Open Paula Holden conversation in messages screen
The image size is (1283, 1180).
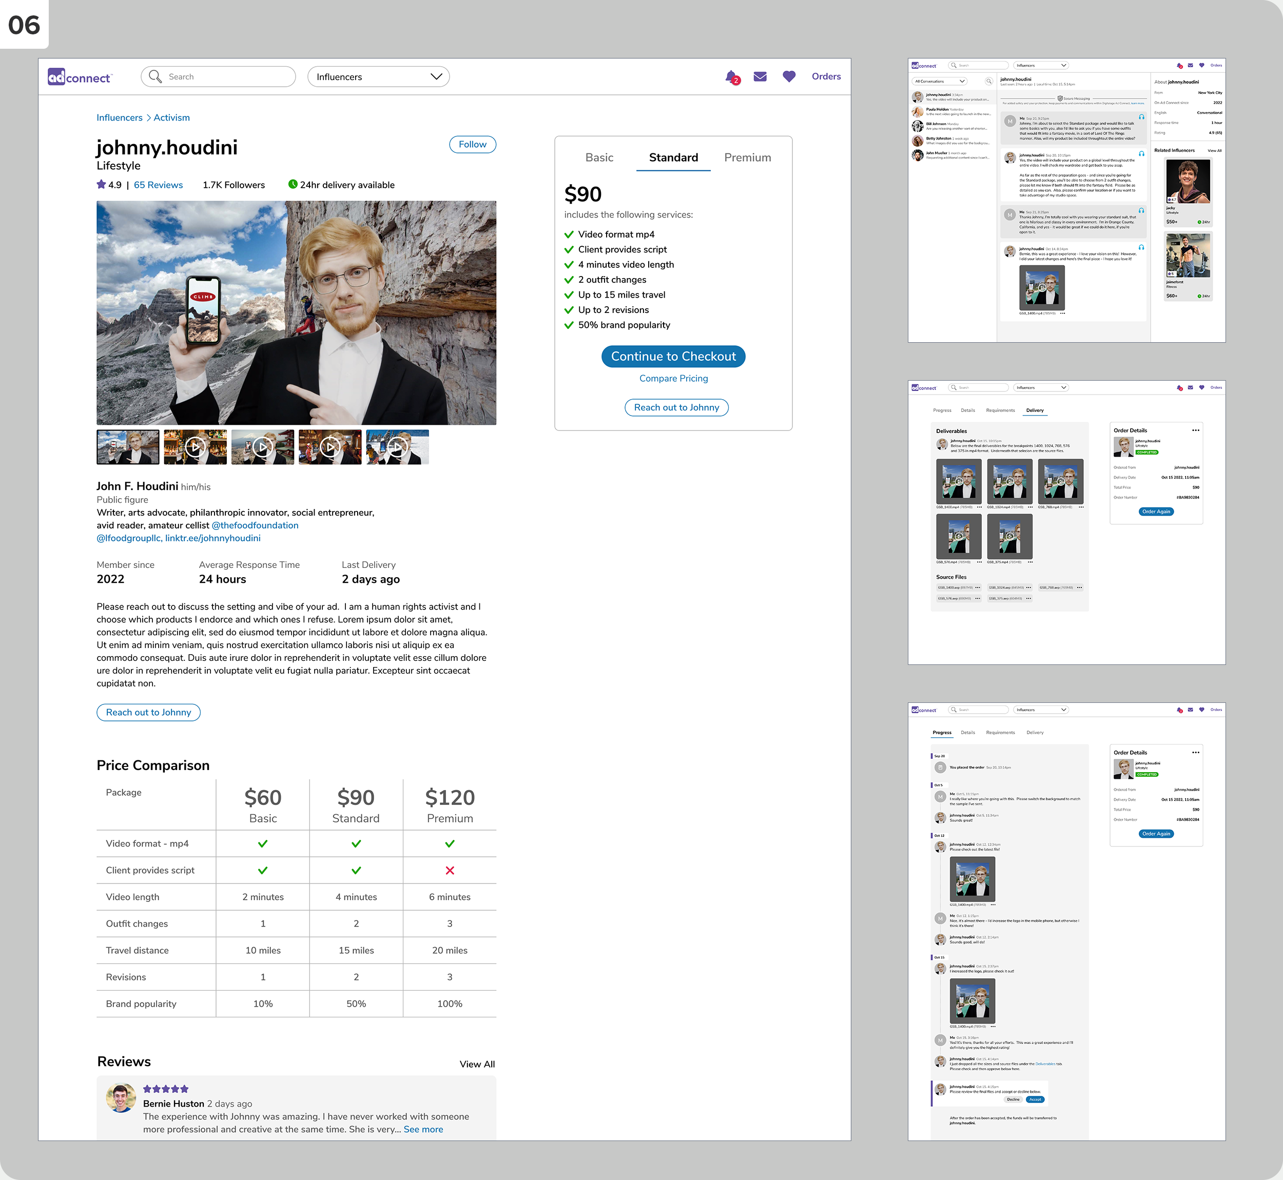pyautogui.click(x=952, y=112)
